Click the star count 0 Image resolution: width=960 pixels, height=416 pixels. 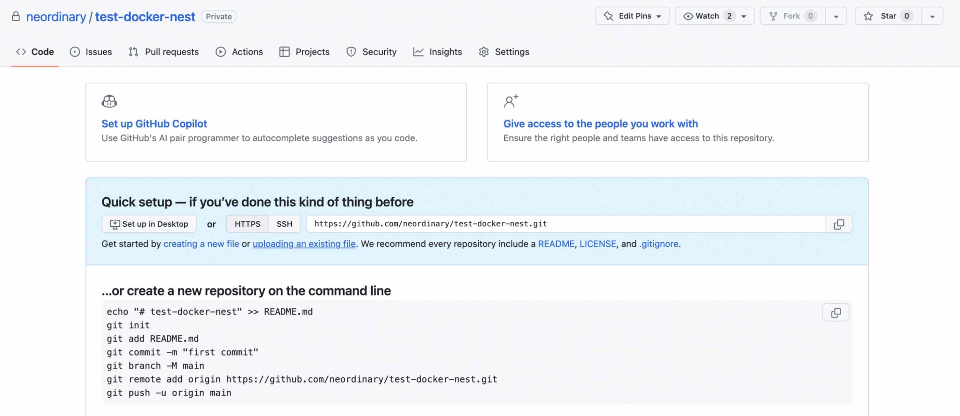click(x=906, y=16)
